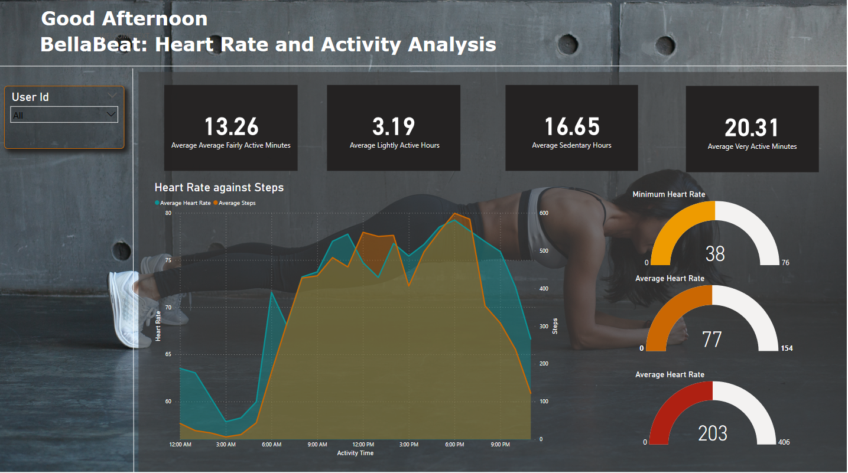Click the 13.26 Fairly Active Minutes card

tap(230, 128)
